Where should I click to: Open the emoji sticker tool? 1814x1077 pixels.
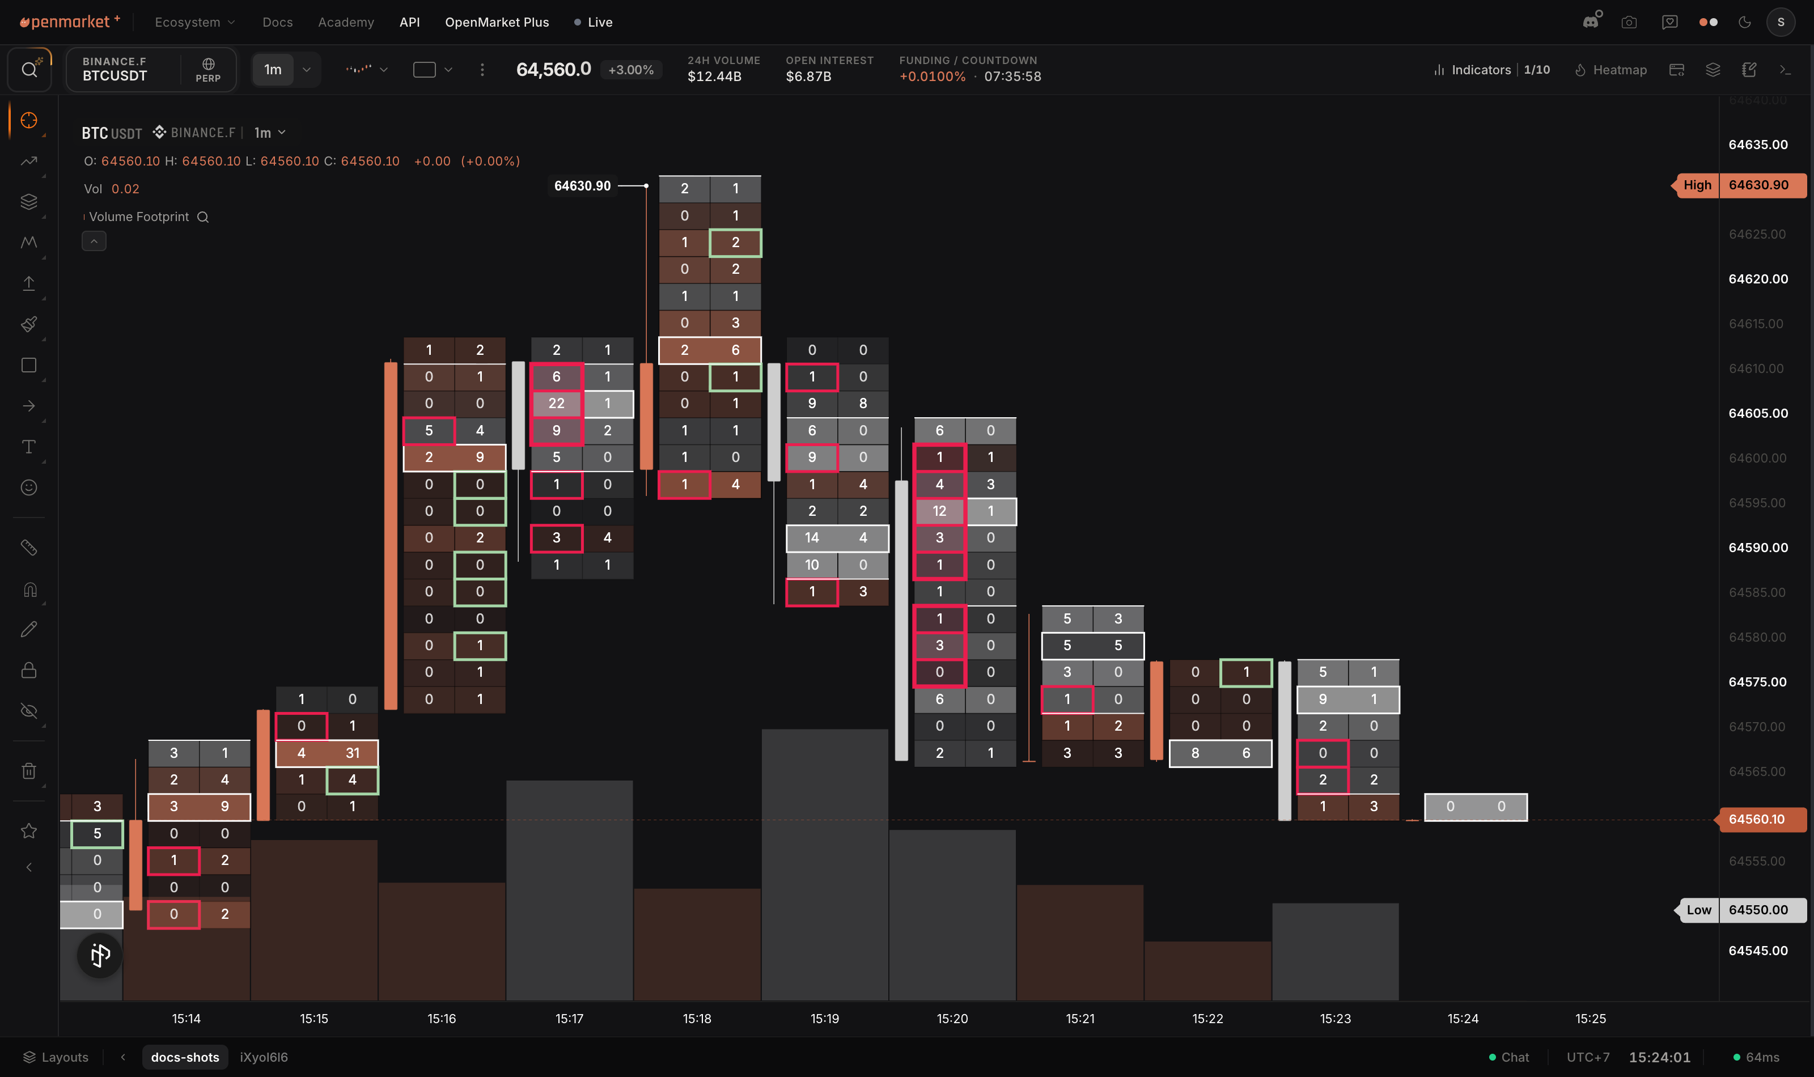coord(29,487)
